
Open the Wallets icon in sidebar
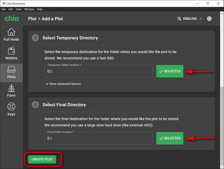tap(11, 51)
